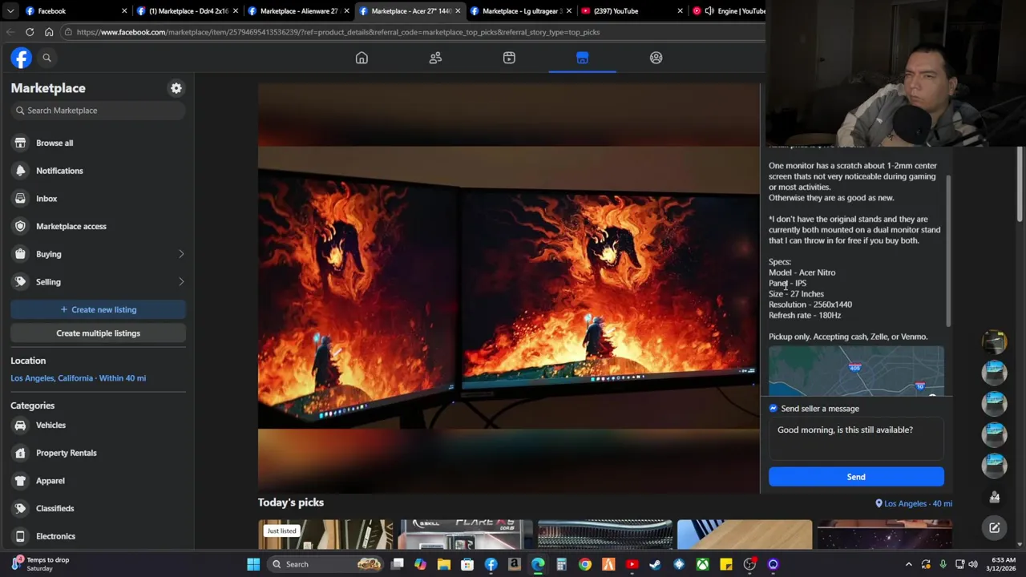The width and height of the screenshot is (1026, 577).
Task: Switch to the Engine YouTube tab
Action: pyautogui.click(x=728, y=11)
